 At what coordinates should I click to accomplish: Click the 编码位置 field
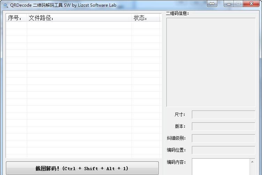tap(223, 150)
